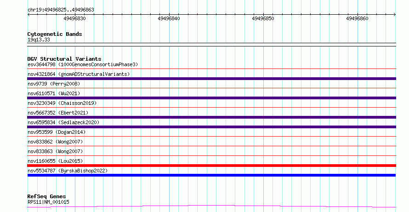Image resolution: width=409 pixels, height=212 pixels.
Task: Select the purple bar under nsv5667352
Action: (211, 117)
